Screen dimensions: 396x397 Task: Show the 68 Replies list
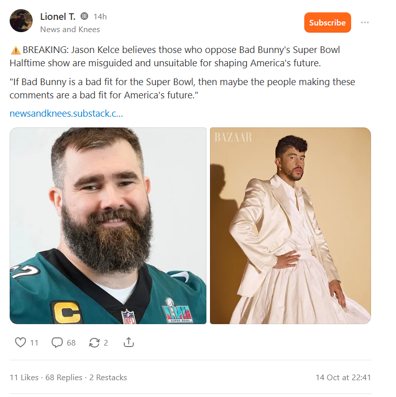64,378
